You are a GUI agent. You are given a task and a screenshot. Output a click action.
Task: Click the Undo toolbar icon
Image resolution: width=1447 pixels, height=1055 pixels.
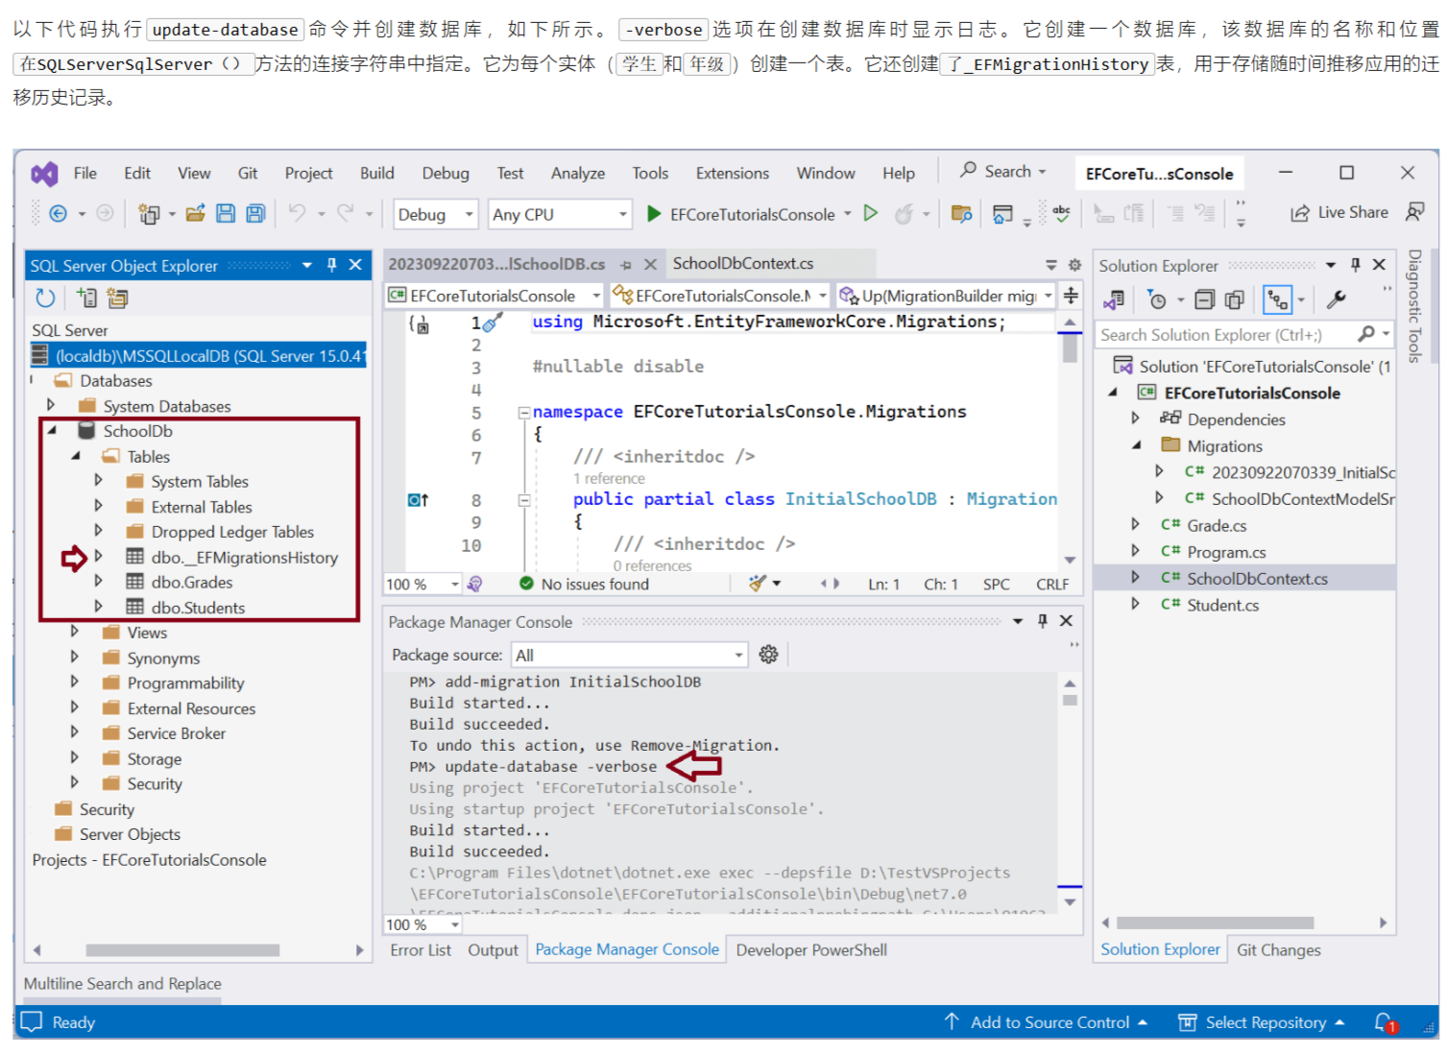[298, 213]
